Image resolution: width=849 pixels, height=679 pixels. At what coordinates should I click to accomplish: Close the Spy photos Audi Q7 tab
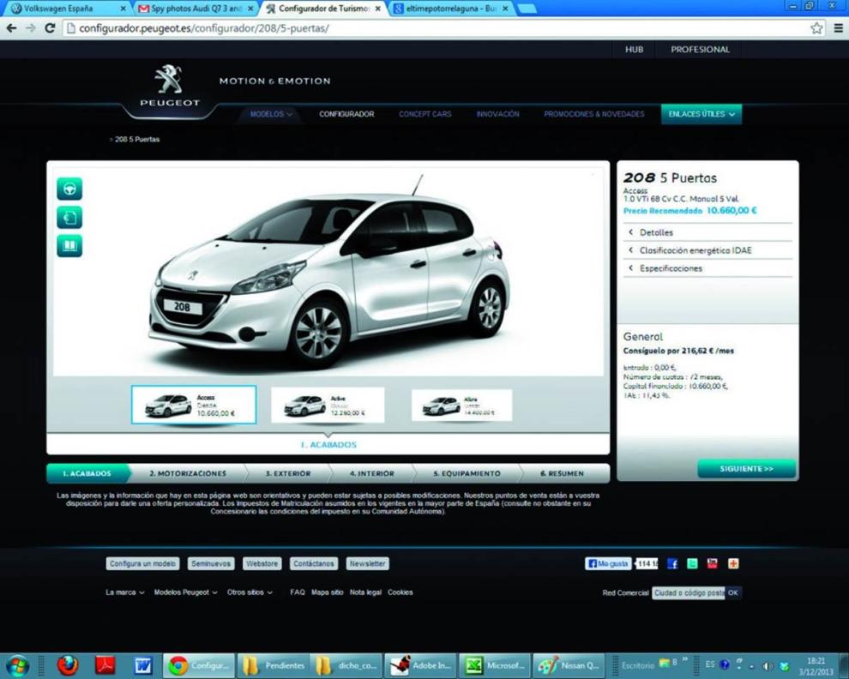point(250,9)
